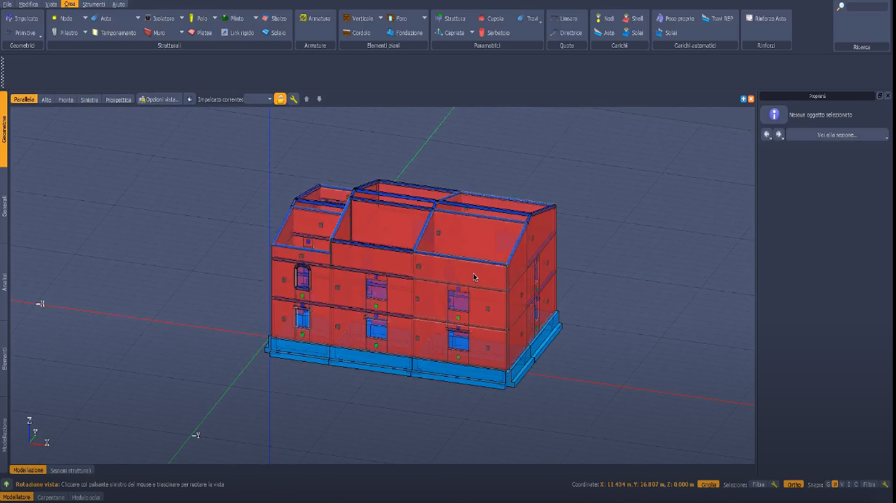Select the Asta tool

tap(101, 19)
